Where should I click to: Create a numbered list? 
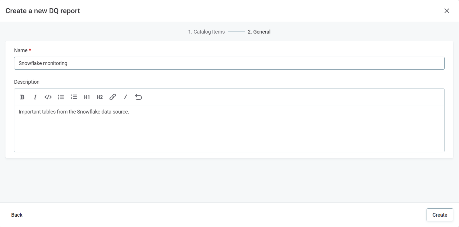click(74, 97)
